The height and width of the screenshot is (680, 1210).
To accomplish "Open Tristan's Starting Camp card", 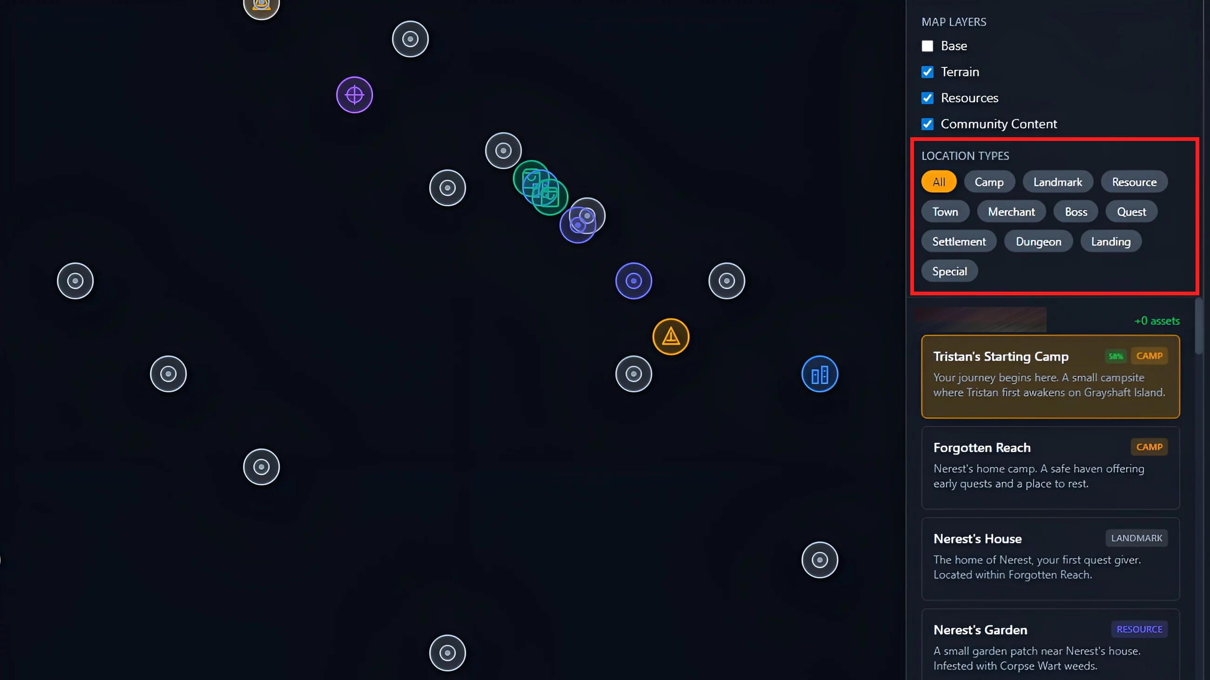I will (x=1050, y=376).
